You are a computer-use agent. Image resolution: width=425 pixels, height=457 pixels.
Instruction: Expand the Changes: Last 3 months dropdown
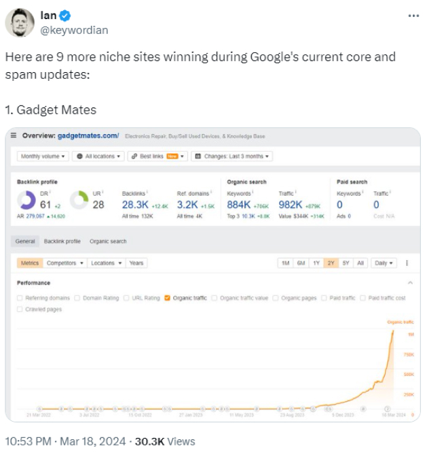[x=232, y=156]
